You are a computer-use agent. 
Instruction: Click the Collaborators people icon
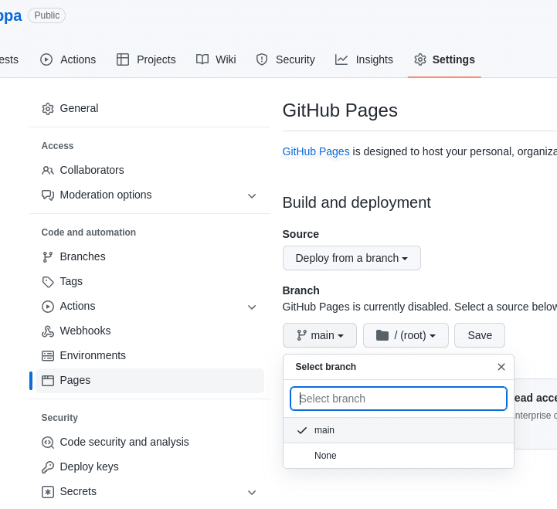pyautogui.click(x=48, y=171)
